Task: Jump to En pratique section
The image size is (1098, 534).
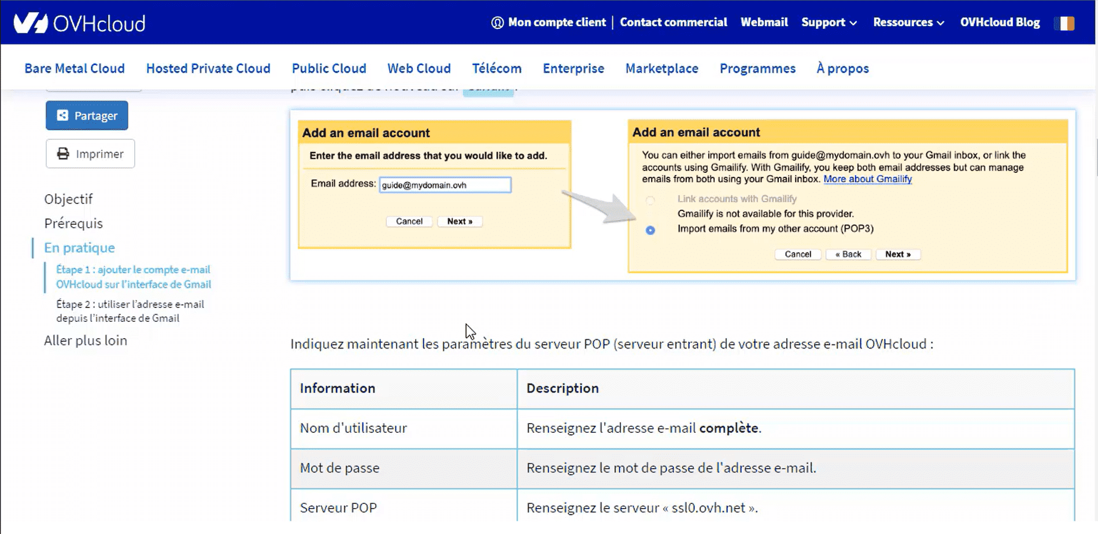Action: 79,247
